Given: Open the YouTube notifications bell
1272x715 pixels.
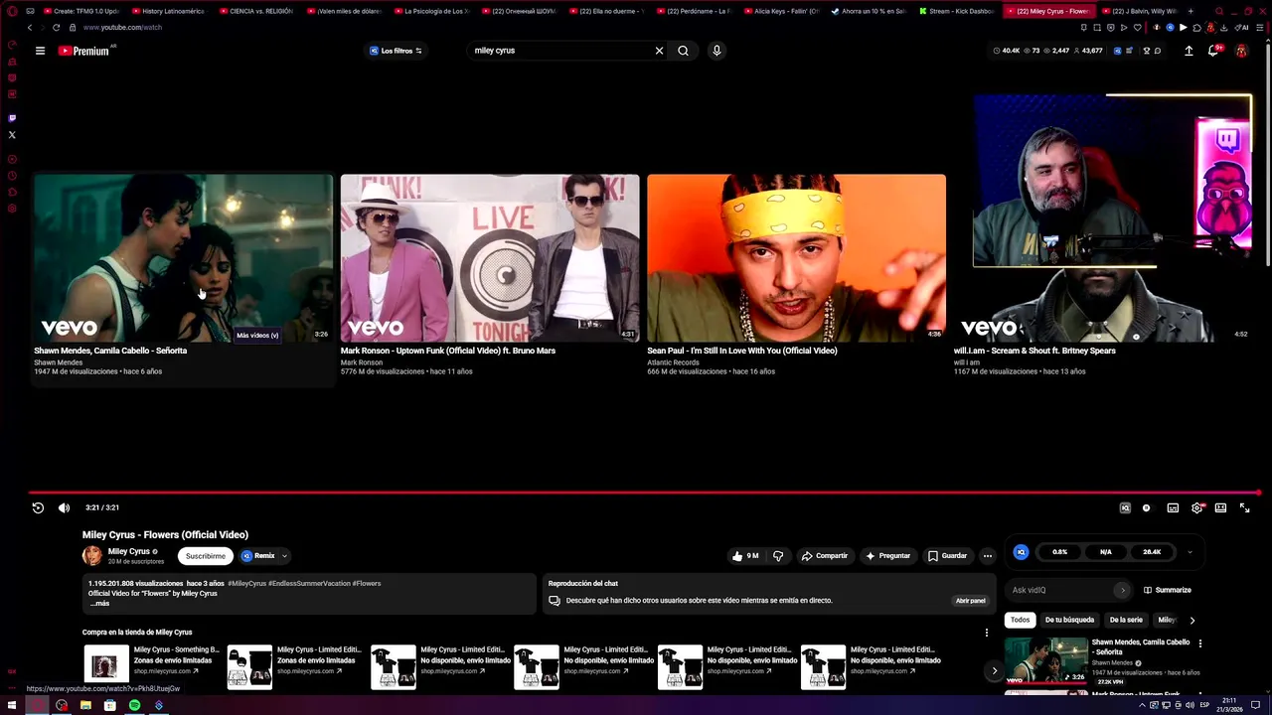Looking at the screenshot, I should pyautogui.click(x=1213, y=51).
